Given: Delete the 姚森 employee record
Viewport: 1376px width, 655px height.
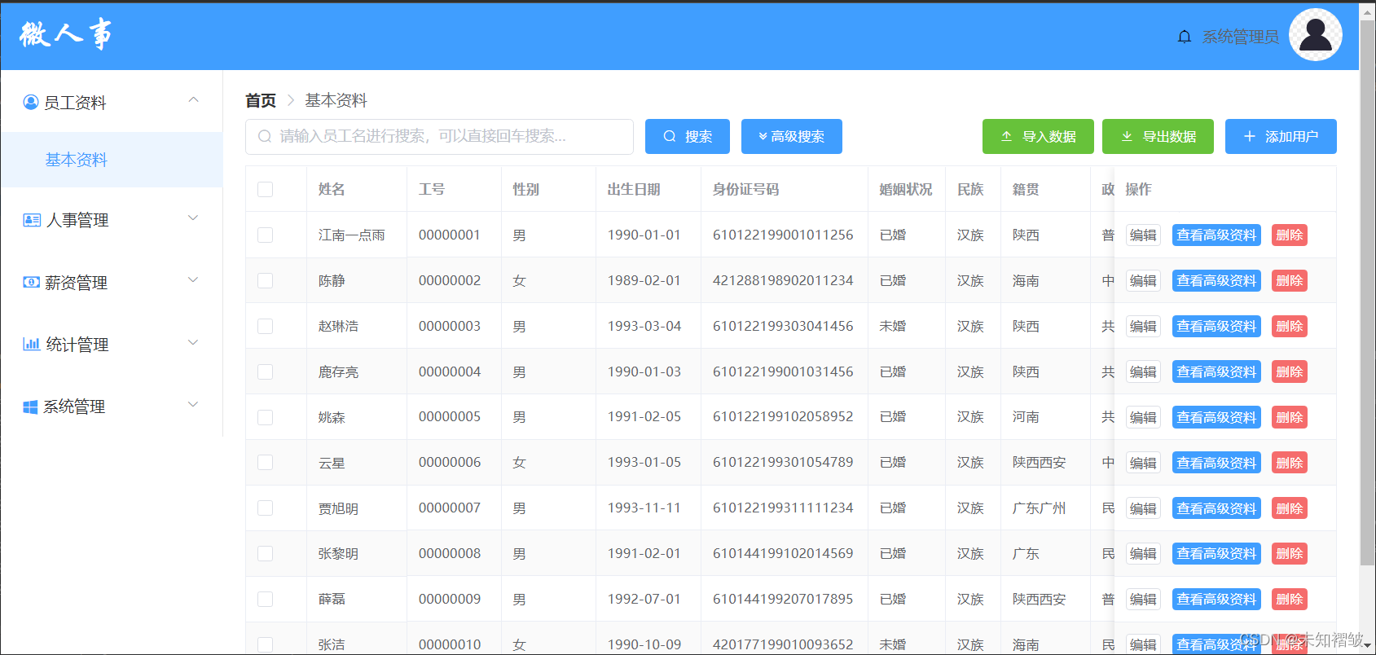Looking at the screenshot, I should (1290, 417).
